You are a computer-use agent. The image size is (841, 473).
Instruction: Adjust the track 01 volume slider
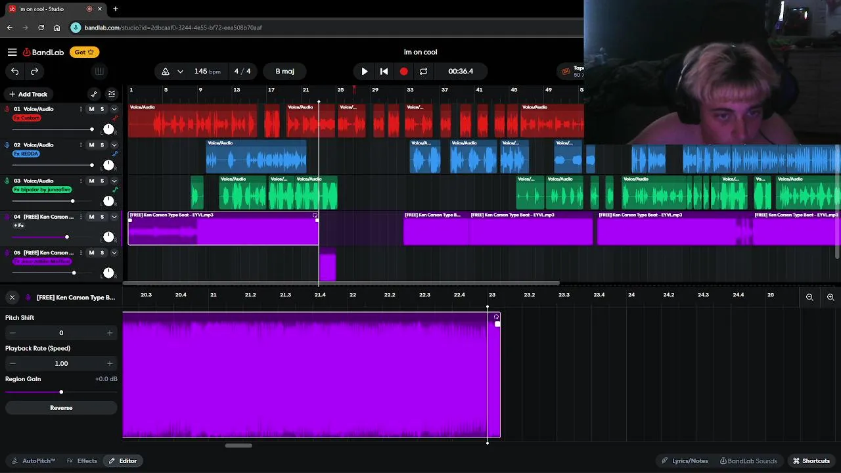52,129
